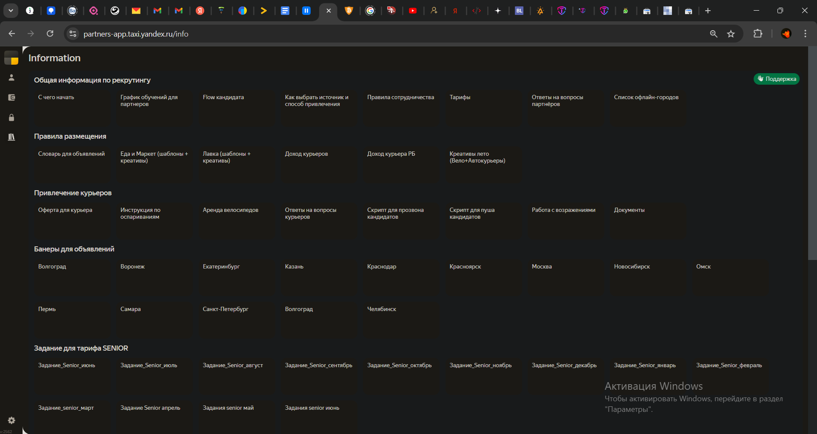Open 'Скрипт для пуша кандидатов' card
817x434 pixels.
tap(483, 220)
